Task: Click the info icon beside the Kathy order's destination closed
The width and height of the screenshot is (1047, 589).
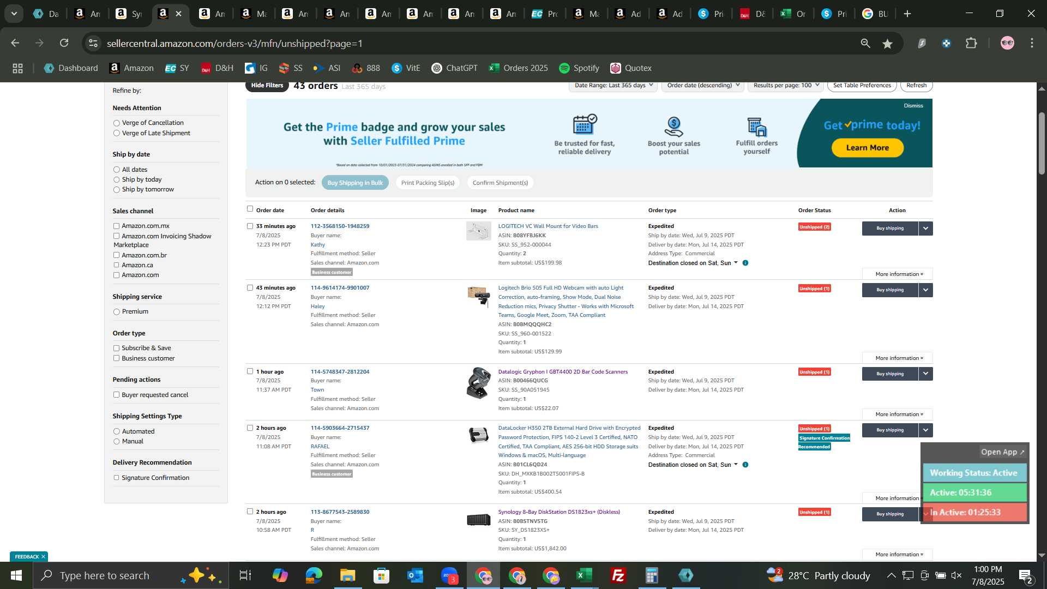Action: pyautogui.click(x=745, y=263)
